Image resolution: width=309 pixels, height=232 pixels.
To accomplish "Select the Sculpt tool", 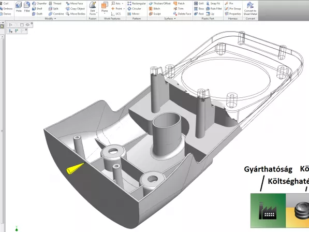I will (155, 14).
